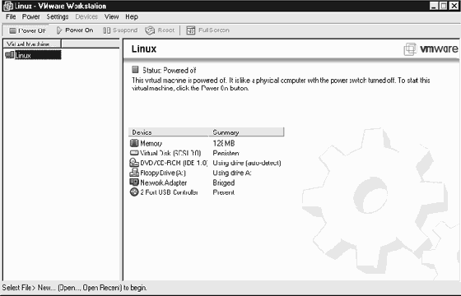Click the USB Controller device icon
Image resolution: width=461 pixels, height=296 pixels.
coord(134,192)
